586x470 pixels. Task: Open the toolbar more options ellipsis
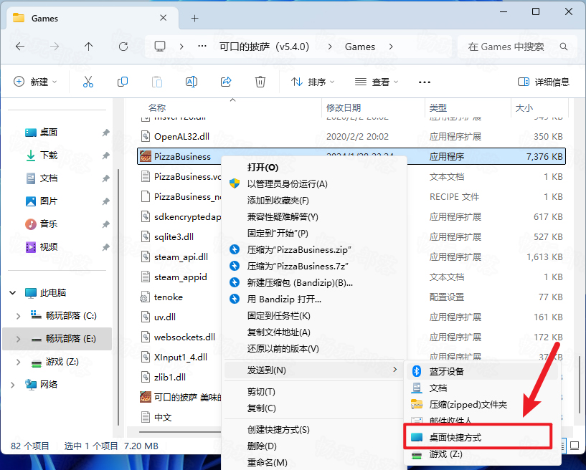[425, 82]
